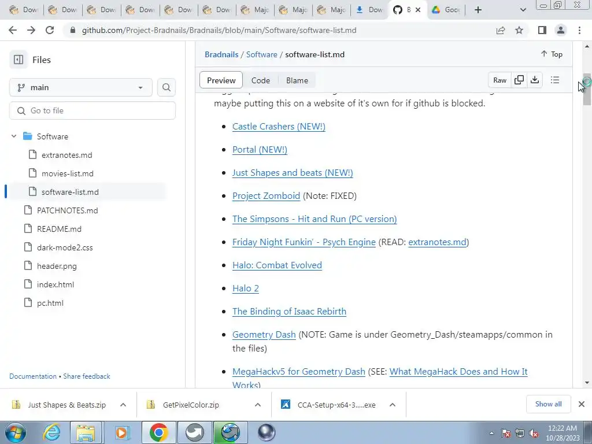Viewport: 592px width, 444px height.
Task: Click the Raw button
Action: coord(499,80)
